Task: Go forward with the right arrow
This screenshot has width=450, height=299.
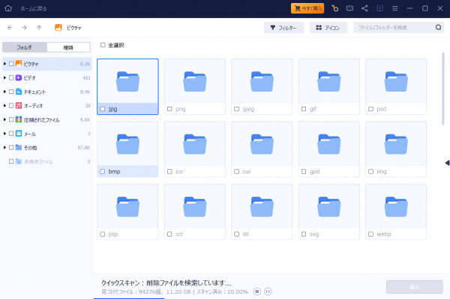Action: click(25, 28)
